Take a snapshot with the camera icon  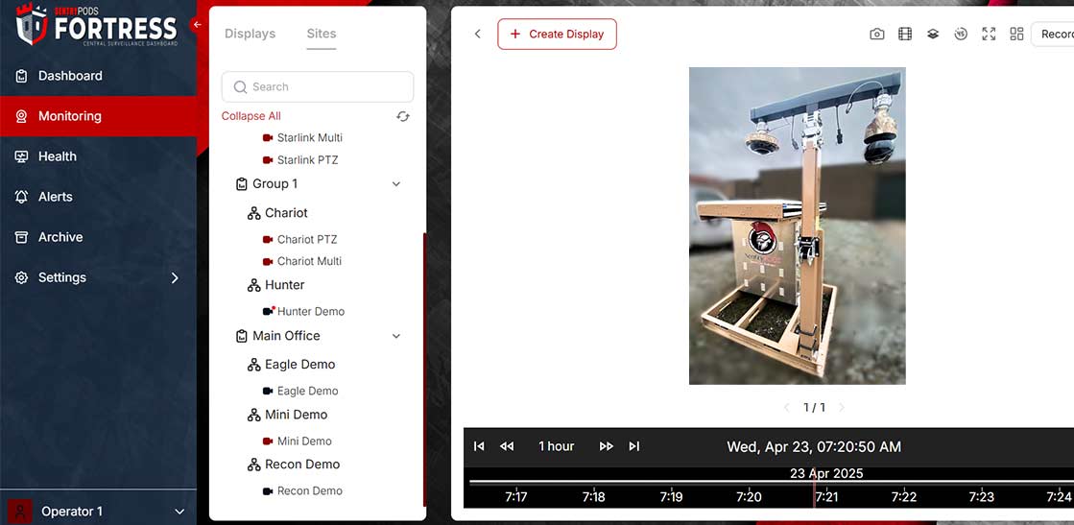tap(876, 35)
